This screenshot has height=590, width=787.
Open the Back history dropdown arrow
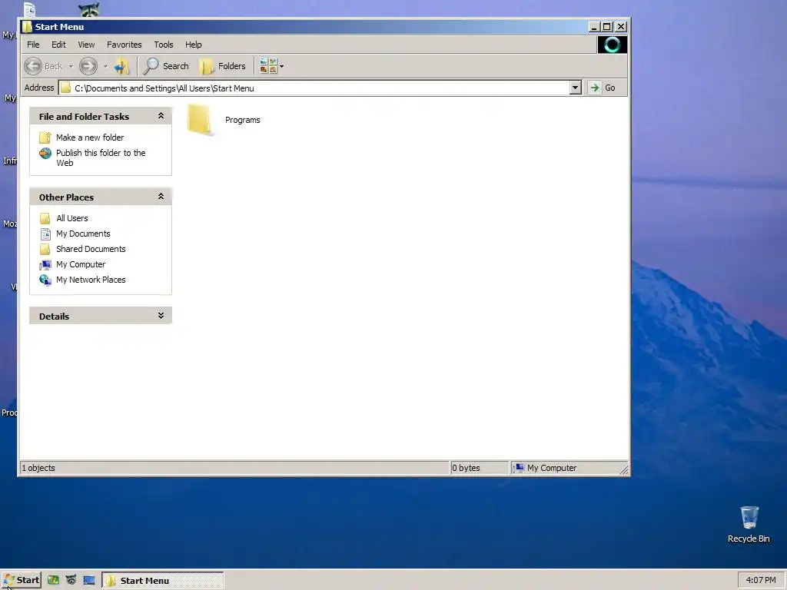click(71, 66)
